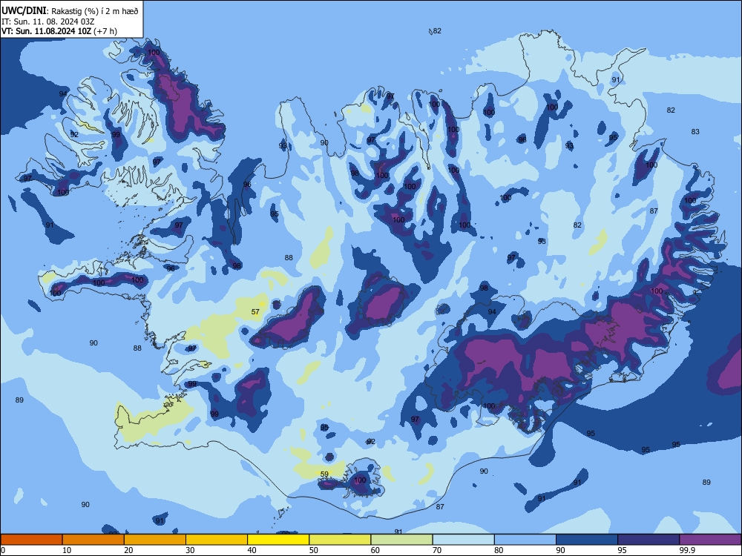
Task: Click legend tick label '10'
Action: tap(67, 550)
